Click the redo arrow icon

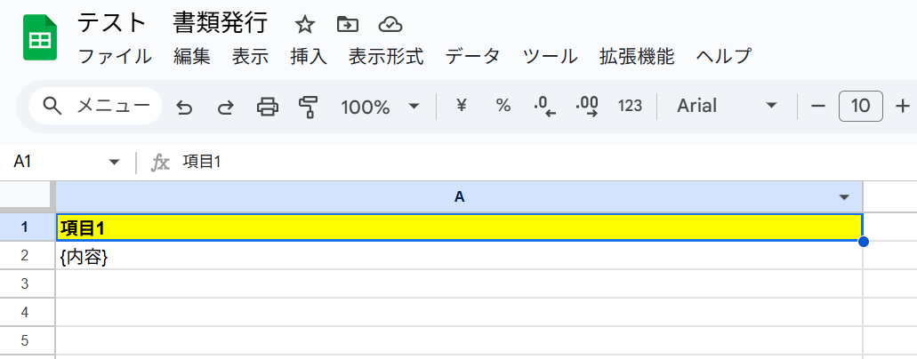(226, 107)
